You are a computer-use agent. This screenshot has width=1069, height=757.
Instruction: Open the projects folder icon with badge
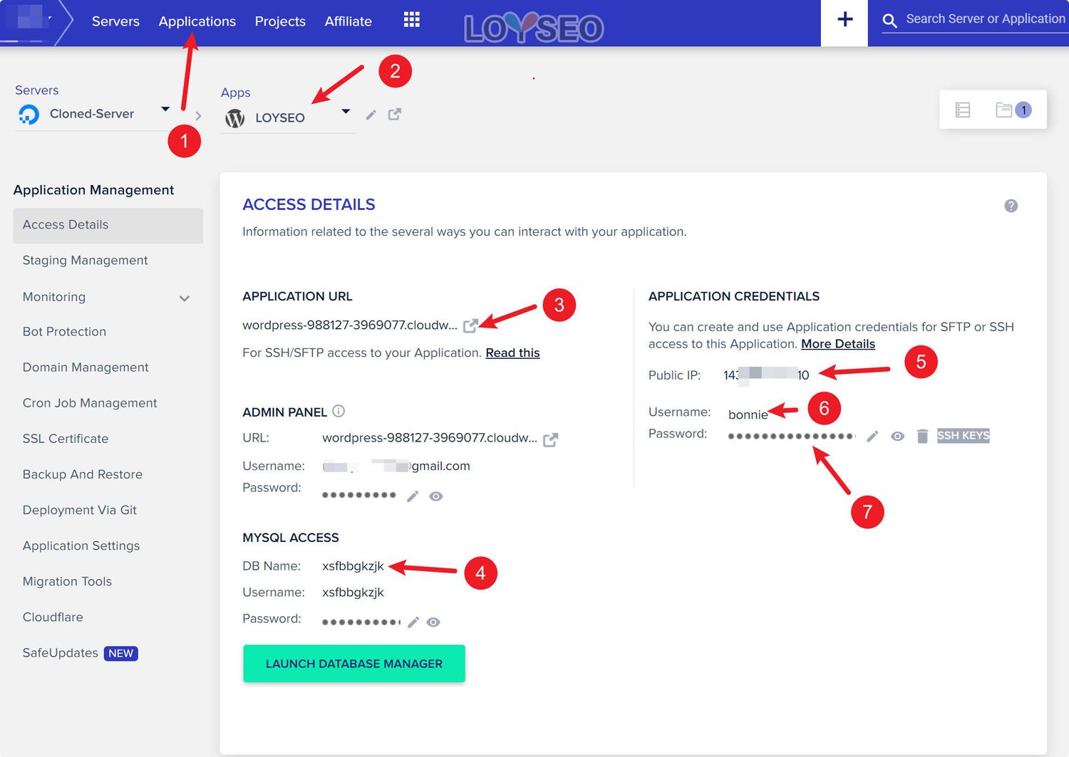click(x=1013, y=110)
